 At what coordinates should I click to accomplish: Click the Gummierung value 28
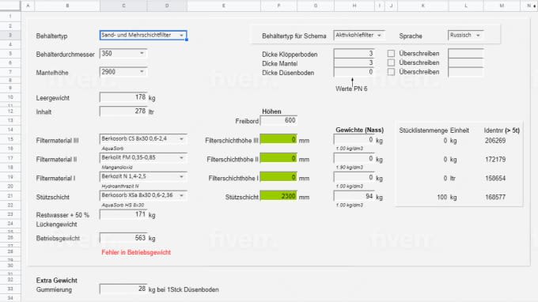click(123, 289)
